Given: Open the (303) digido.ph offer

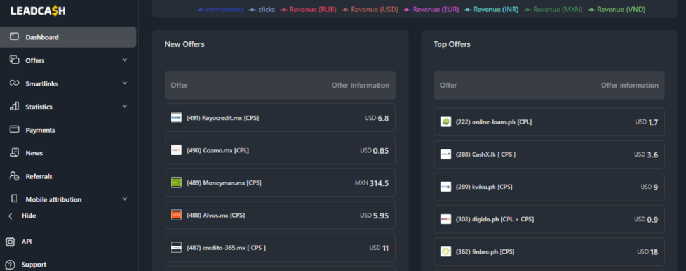Looking at the screenshot, I should tap(495, 219).
